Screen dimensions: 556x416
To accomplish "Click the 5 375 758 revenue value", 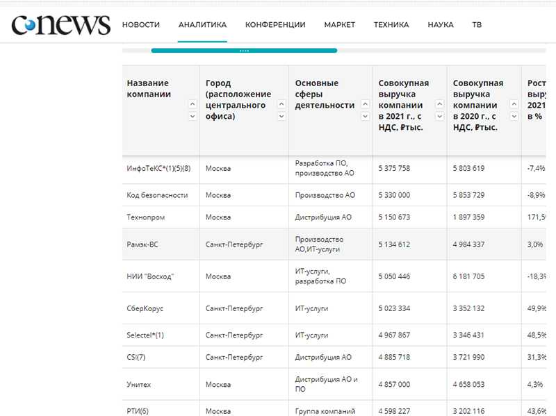I will click(394, 168).
